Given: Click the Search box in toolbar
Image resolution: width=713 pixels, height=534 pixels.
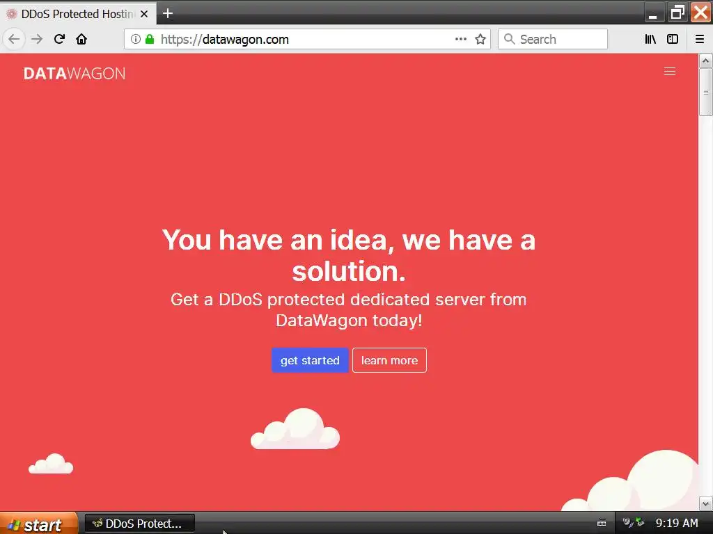Looking at the screenshot, I should [x=552, y=39].
